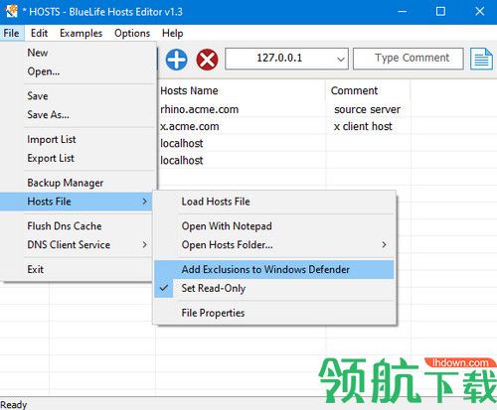Screen dimensions: 497x410
Task: Select Open With Notepad
Action: tap(274, 226)
